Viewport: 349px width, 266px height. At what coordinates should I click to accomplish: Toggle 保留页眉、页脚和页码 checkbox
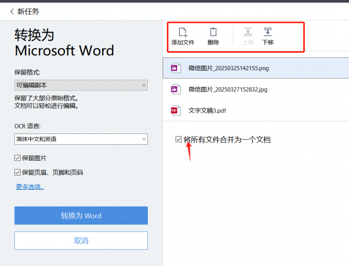(x=17, y=172)
